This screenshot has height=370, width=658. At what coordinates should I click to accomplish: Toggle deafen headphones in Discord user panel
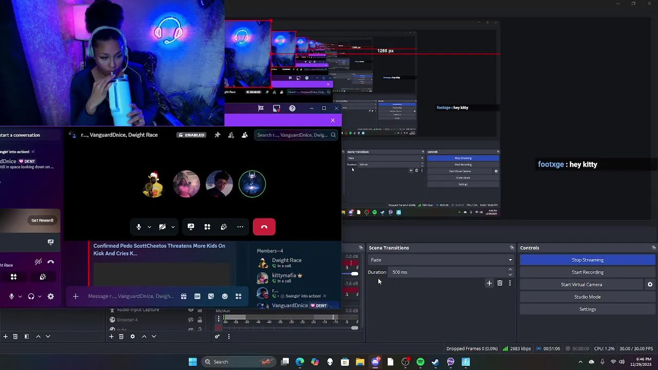click(31, 297)
